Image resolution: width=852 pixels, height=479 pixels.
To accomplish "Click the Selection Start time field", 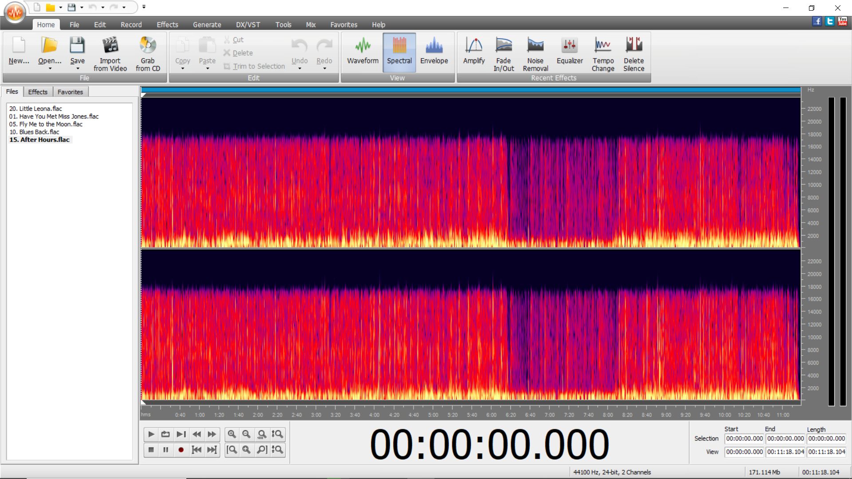I will click(x=744, y=439).
